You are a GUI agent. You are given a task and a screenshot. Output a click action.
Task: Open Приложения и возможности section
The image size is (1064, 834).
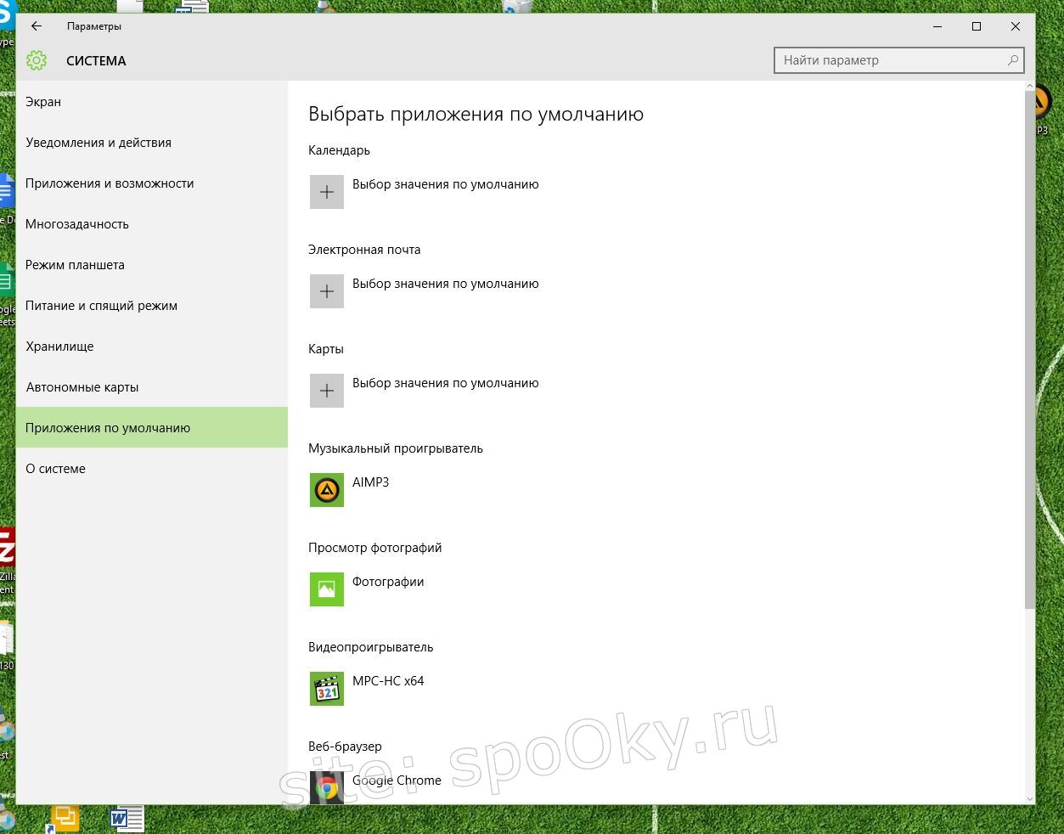coord(152,183)
